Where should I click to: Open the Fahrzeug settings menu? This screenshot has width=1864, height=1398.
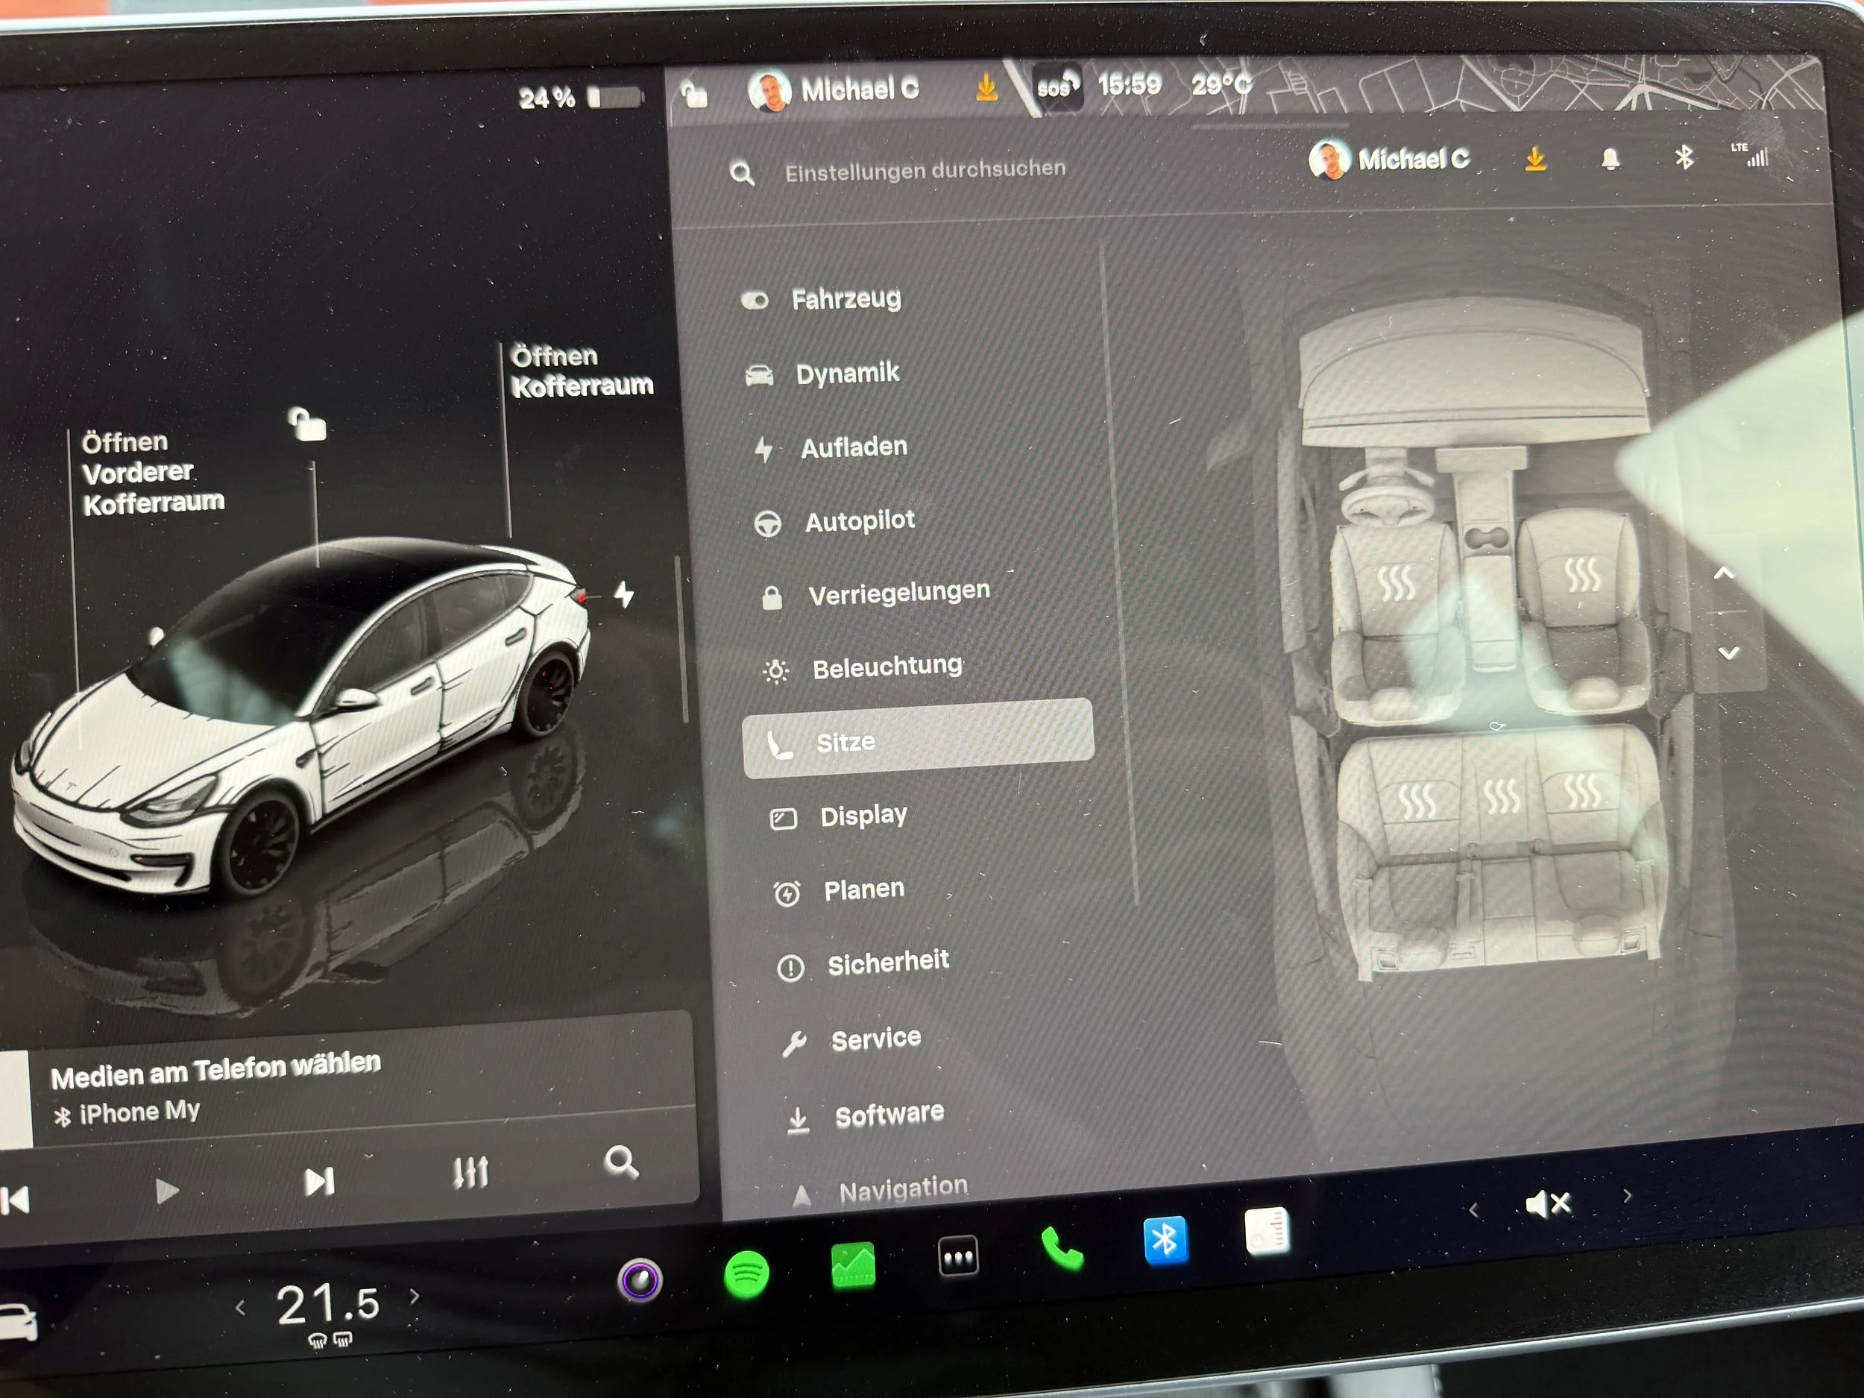[822, 298]
